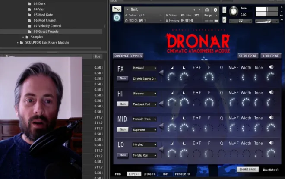Click HI row crossfade arrow icon
Screen dimensions: 285x179
[x=161, y=104]
